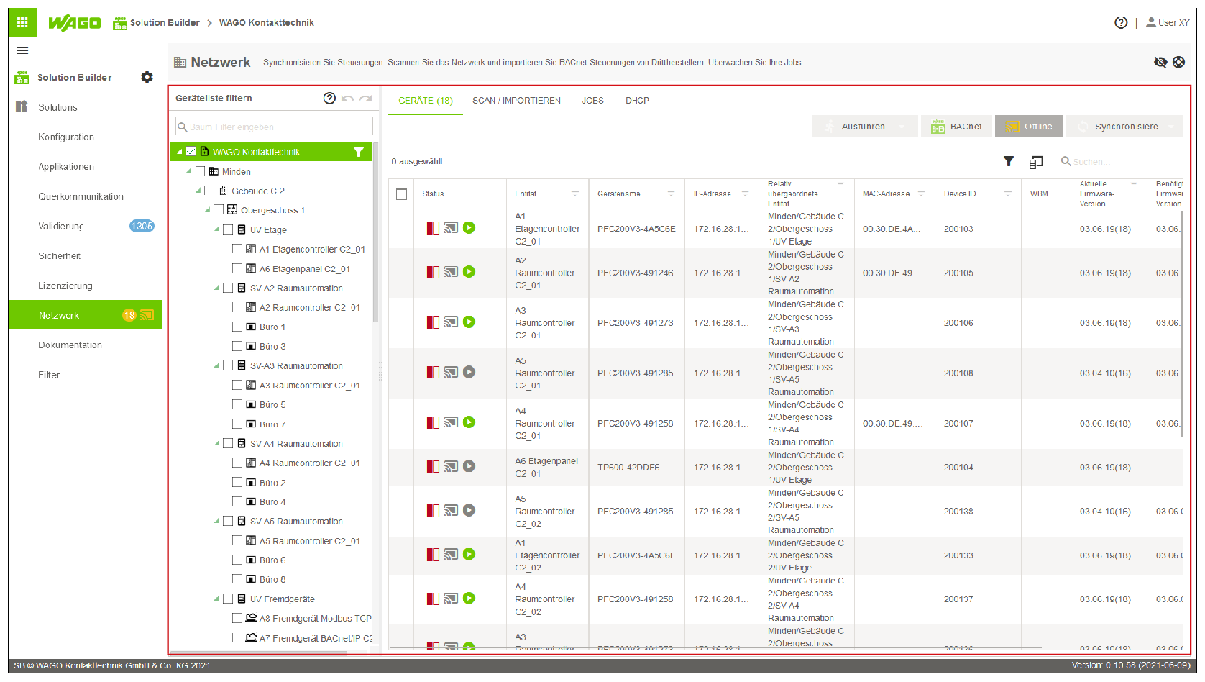
Task: Open Solution Builder settings gear
Action: (147, 77)
